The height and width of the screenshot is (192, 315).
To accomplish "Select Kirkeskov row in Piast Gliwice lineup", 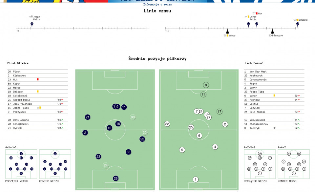I will click(37, 75).
